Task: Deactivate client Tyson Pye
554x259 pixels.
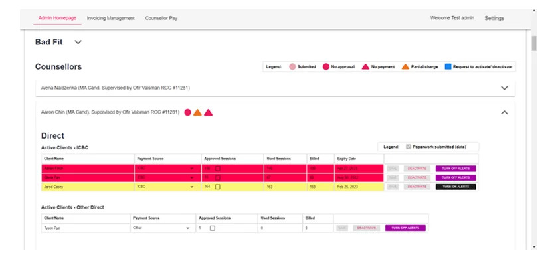Action: coord(367,228)
